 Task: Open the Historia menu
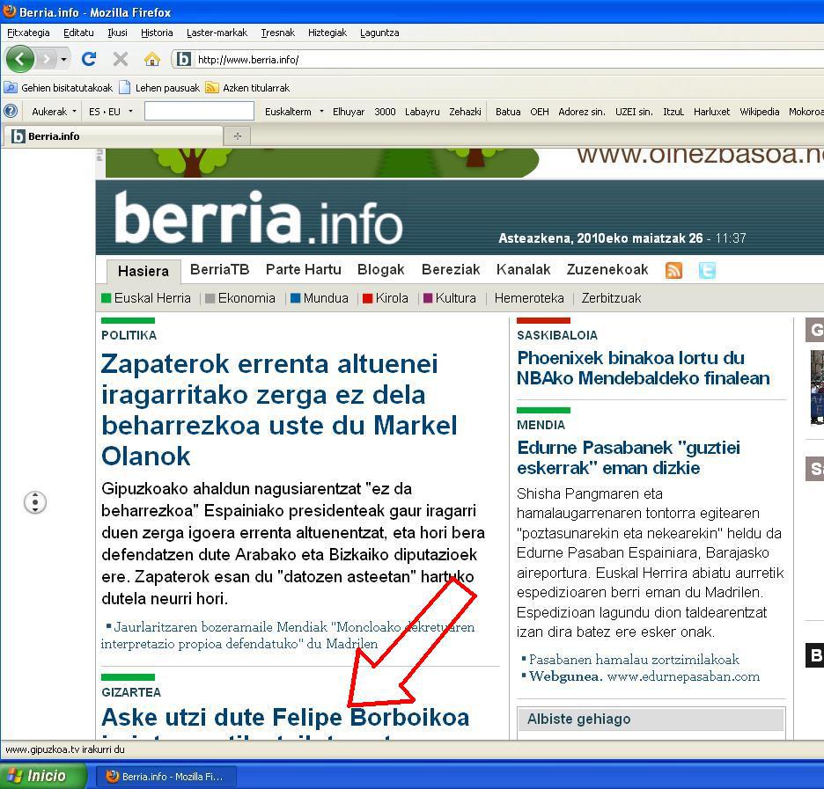[x=157, y=33]
